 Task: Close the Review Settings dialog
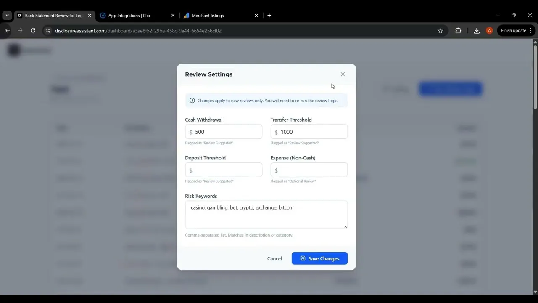pyautogui.click(x=343, y=74)
